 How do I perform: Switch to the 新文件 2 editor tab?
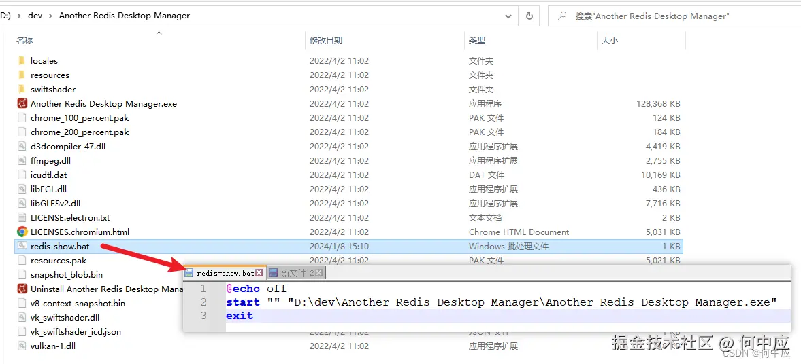click(x=295, y=273)
